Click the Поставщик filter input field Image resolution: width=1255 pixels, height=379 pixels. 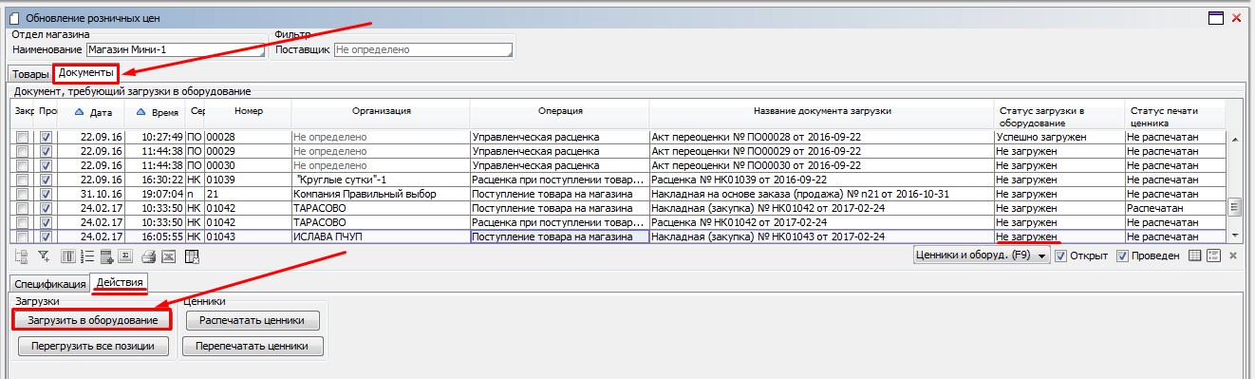[423, 49]
